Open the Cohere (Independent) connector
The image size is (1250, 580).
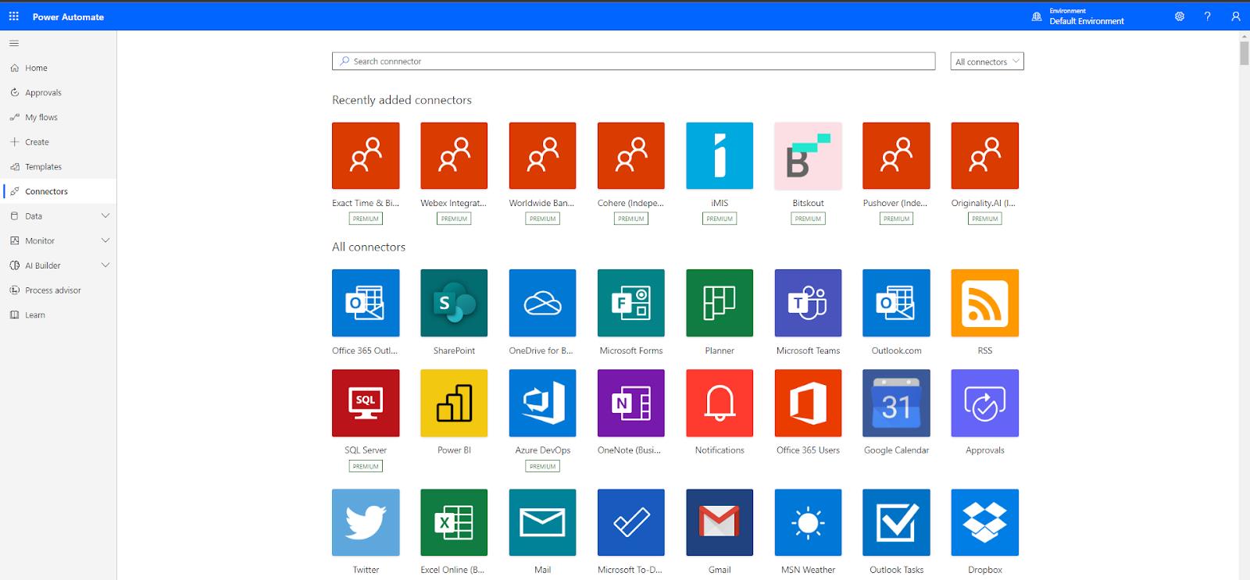pyautogui.click(x=631, y=155)
